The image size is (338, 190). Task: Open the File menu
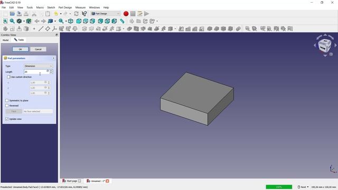point(4,7)
